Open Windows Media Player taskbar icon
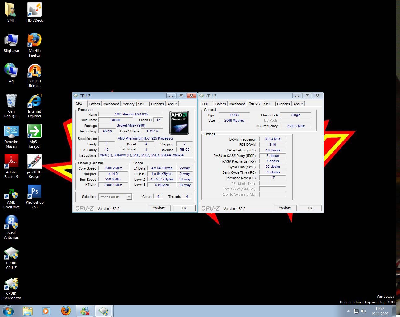 pyautogui.click(x=46, y=311)
